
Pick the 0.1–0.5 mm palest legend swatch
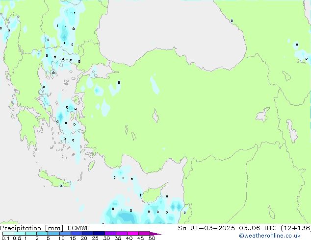click(x=8, y=234)
